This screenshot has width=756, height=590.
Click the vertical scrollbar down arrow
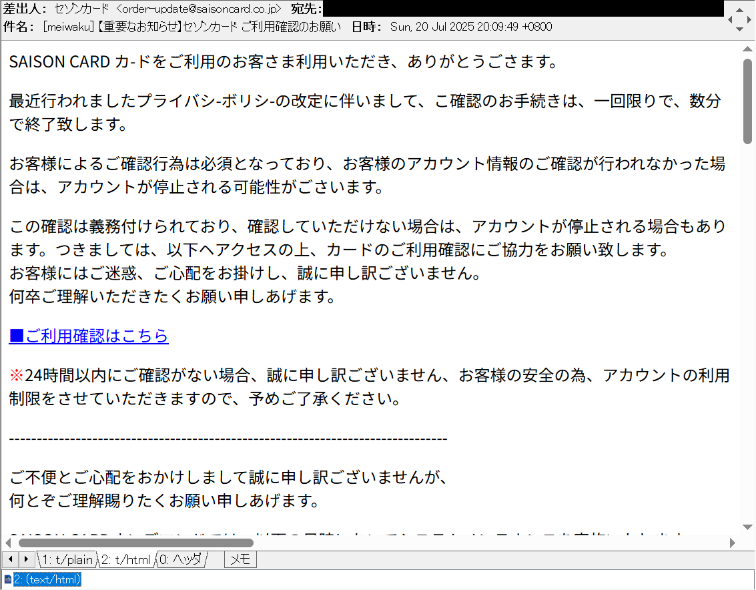[x=747, y=527]
